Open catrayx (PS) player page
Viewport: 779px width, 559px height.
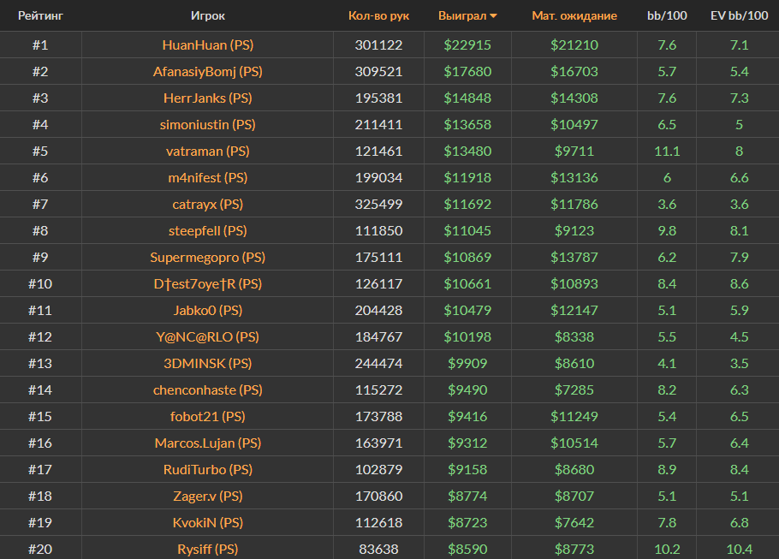(x=207, y=205)
